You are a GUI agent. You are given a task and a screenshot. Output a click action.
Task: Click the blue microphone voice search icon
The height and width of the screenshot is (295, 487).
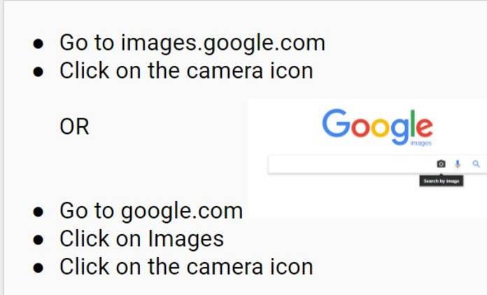458,164
